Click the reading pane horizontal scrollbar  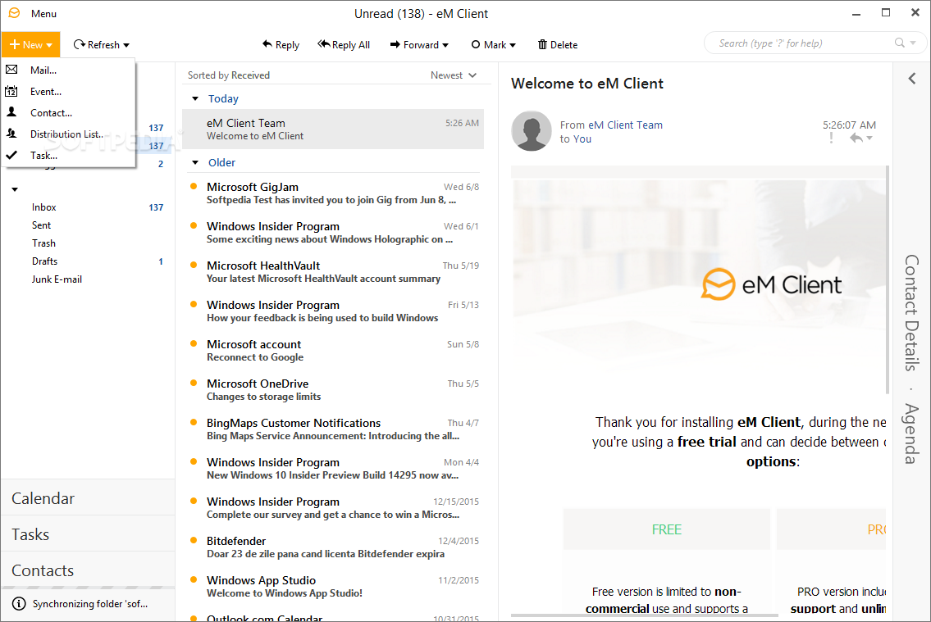[644, 615]
